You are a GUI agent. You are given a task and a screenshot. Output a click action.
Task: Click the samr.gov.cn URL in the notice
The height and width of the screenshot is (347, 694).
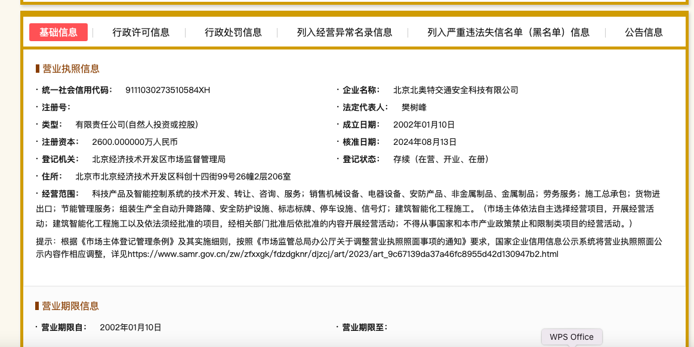[343, 255]
